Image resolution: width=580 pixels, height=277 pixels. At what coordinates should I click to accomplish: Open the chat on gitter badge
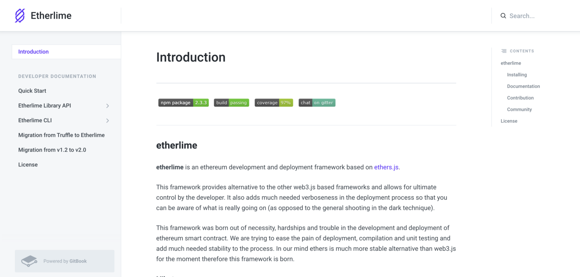317,103
